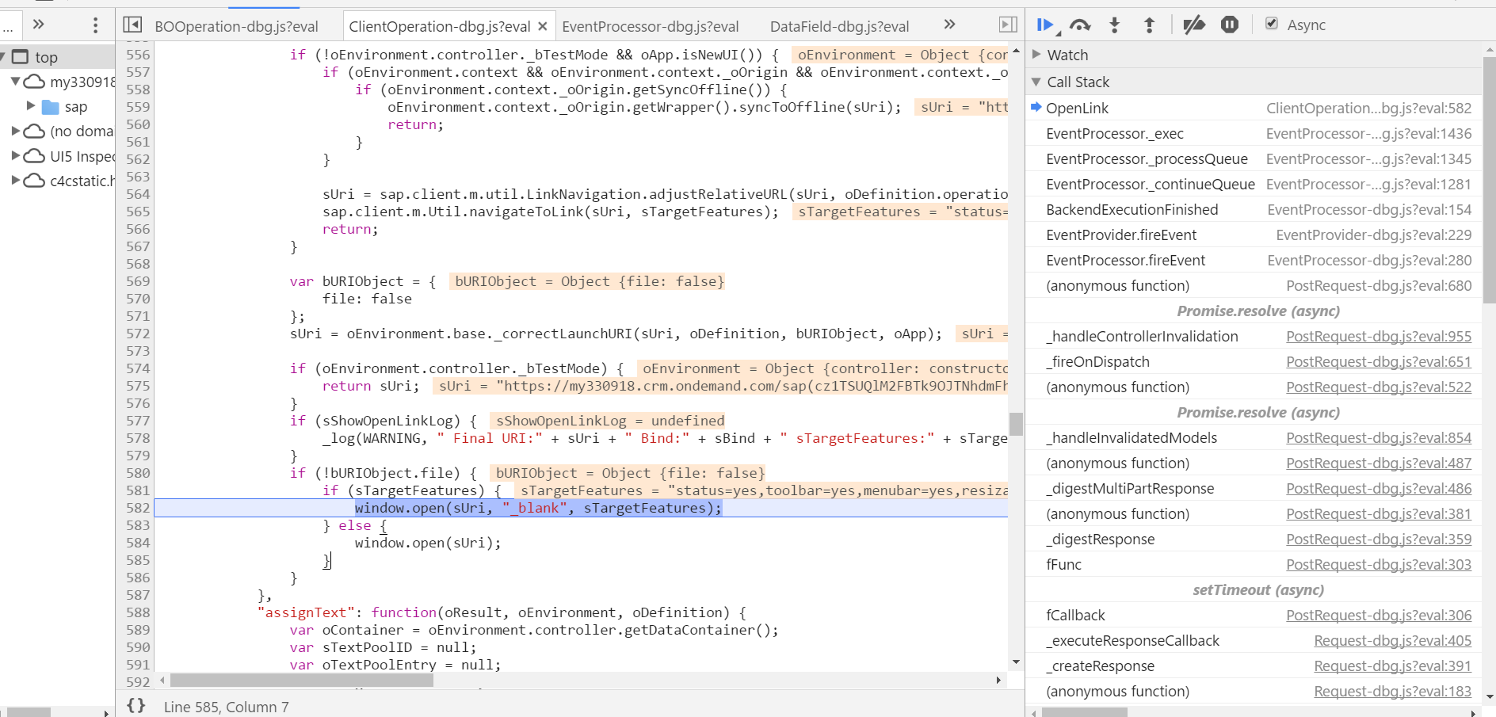Expand the (no domain) node

[15, 131]
